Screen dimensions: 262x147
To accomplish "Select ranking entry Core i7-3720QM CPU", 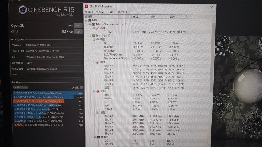I will coord(48,113).
